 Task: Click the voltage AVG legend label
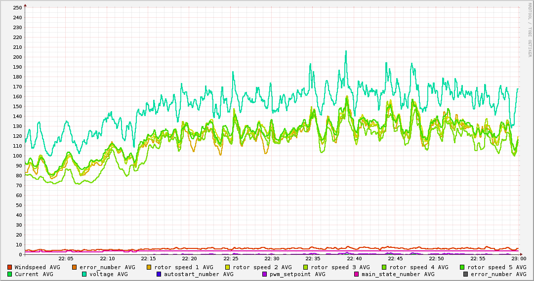pos(109,274)
